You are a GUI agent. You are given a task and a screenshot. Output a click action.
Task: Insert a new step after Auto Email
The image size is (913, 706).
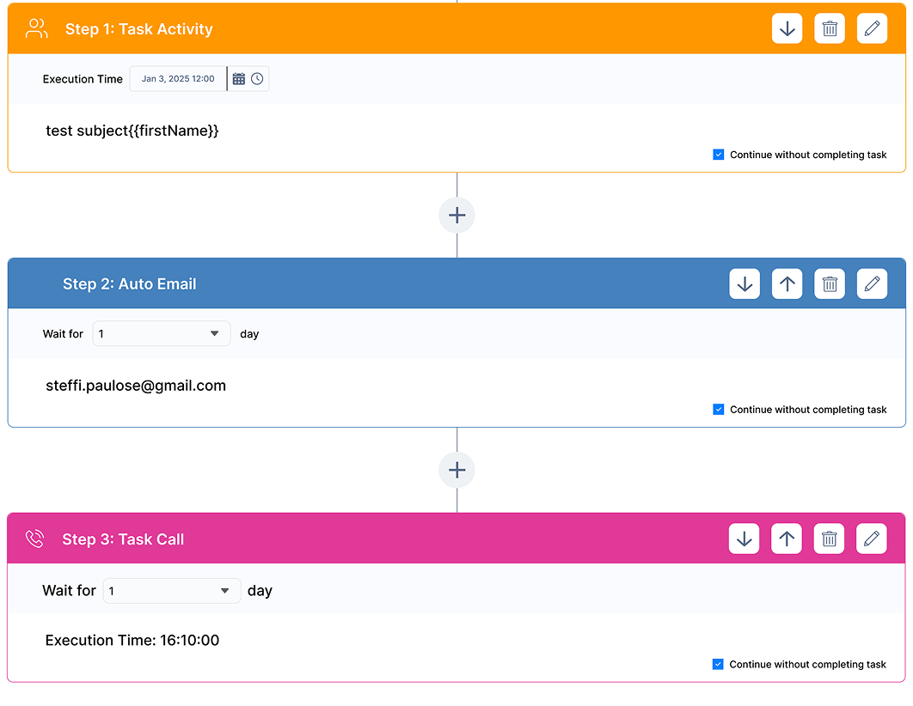click(456, 470)
